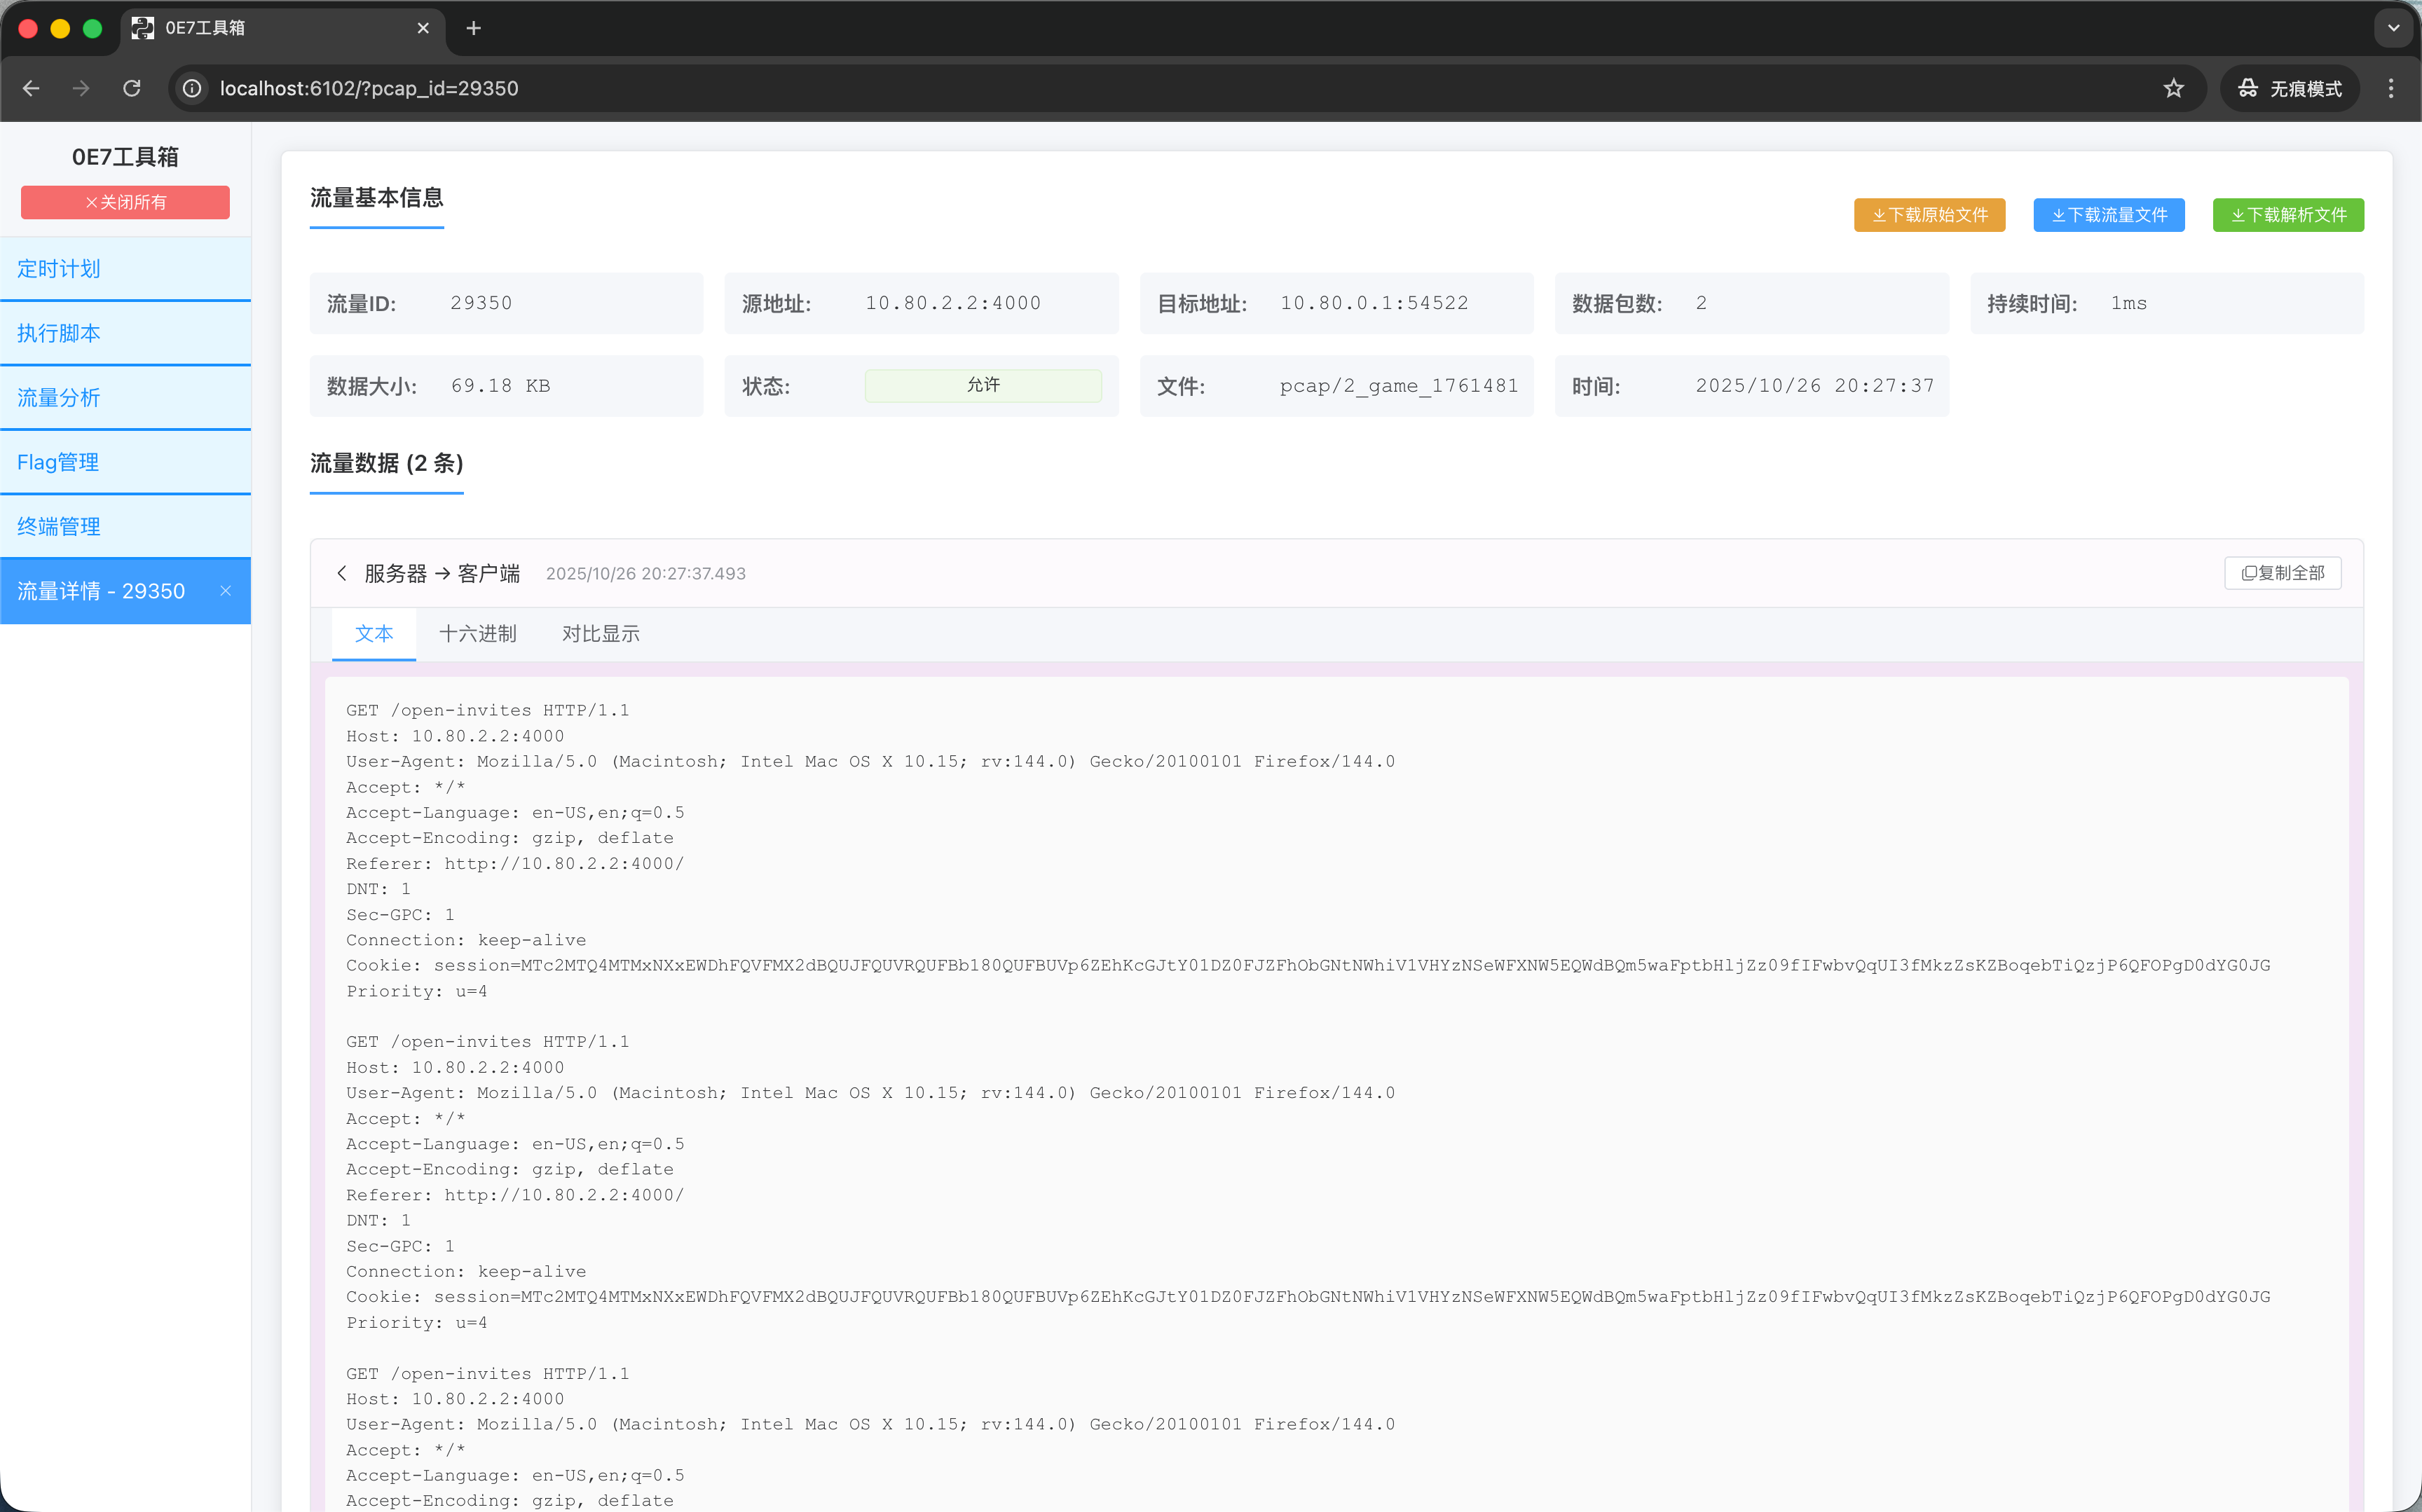This screenshot has width=2422, height=1512.
Task: Open 流量分析 in the sidebar
Action: [x=59, y=398]
